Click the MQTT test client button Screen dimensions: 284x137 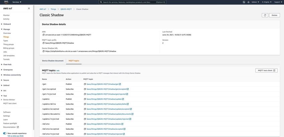coord(266,70)
